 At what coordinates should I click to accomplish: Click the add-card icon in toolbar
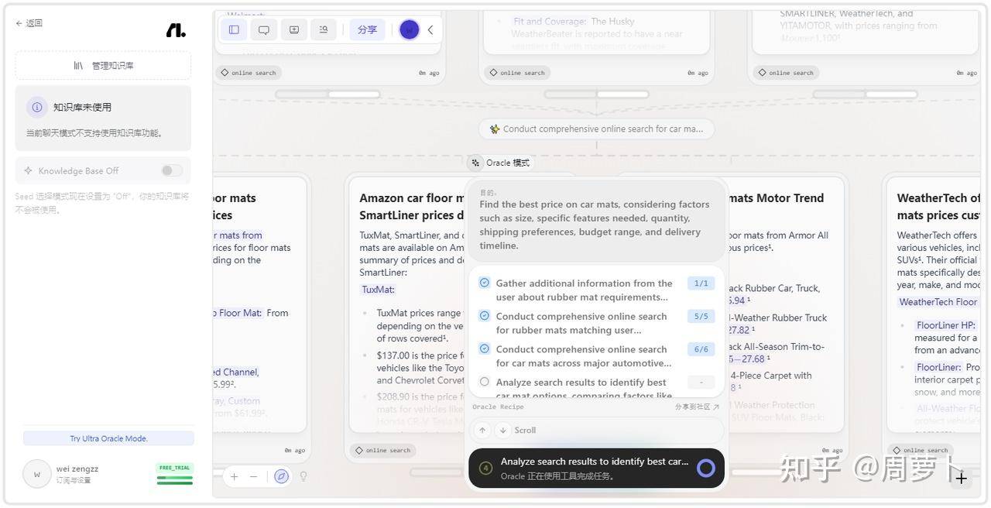click(294, 29)
